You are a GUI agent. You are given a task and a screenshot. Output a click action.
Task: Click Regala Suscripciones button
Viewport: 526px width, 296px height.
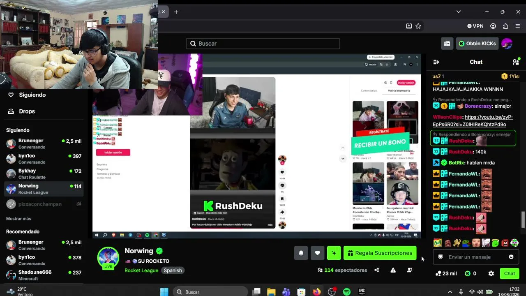point(380,253)
